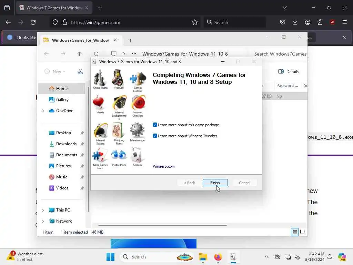Open Gallery in Explorer sidebar
Viewport: 353px width, 265px height.
pos(61,100)
